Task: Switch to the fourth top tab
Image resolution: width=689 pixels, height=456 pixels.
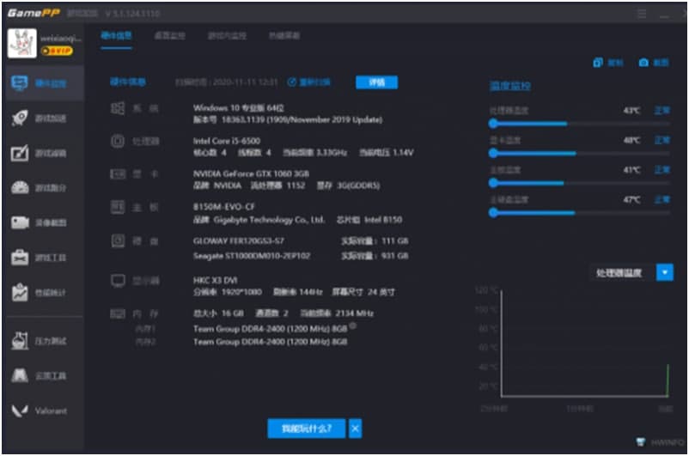Action: [284, 35]
